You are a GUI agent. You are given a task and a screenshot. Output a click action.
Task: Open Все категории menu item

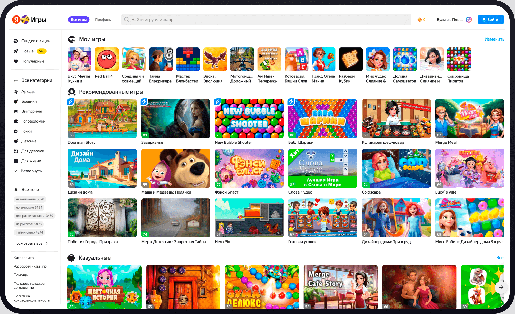click(x=34, y=80)
